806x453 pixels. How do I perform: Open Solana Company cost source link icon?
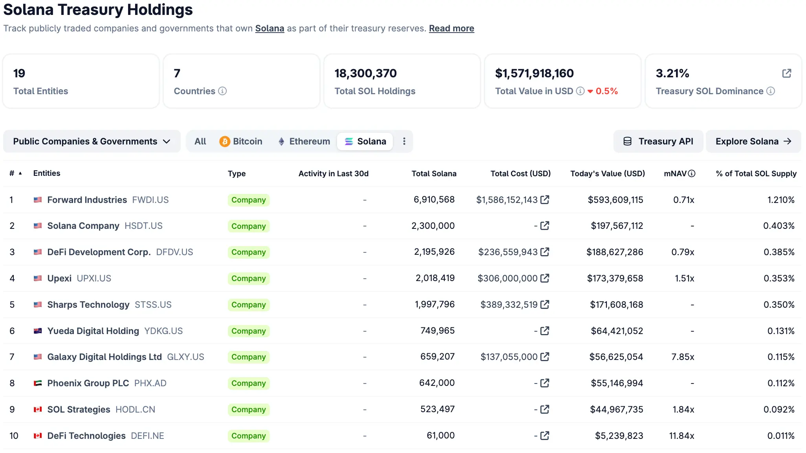click(x=545, y=226)
